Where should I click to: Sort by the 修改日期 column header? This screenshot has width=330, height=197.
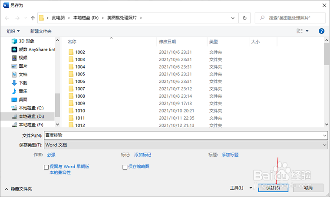pyautogui.click(x=167, y=42)
